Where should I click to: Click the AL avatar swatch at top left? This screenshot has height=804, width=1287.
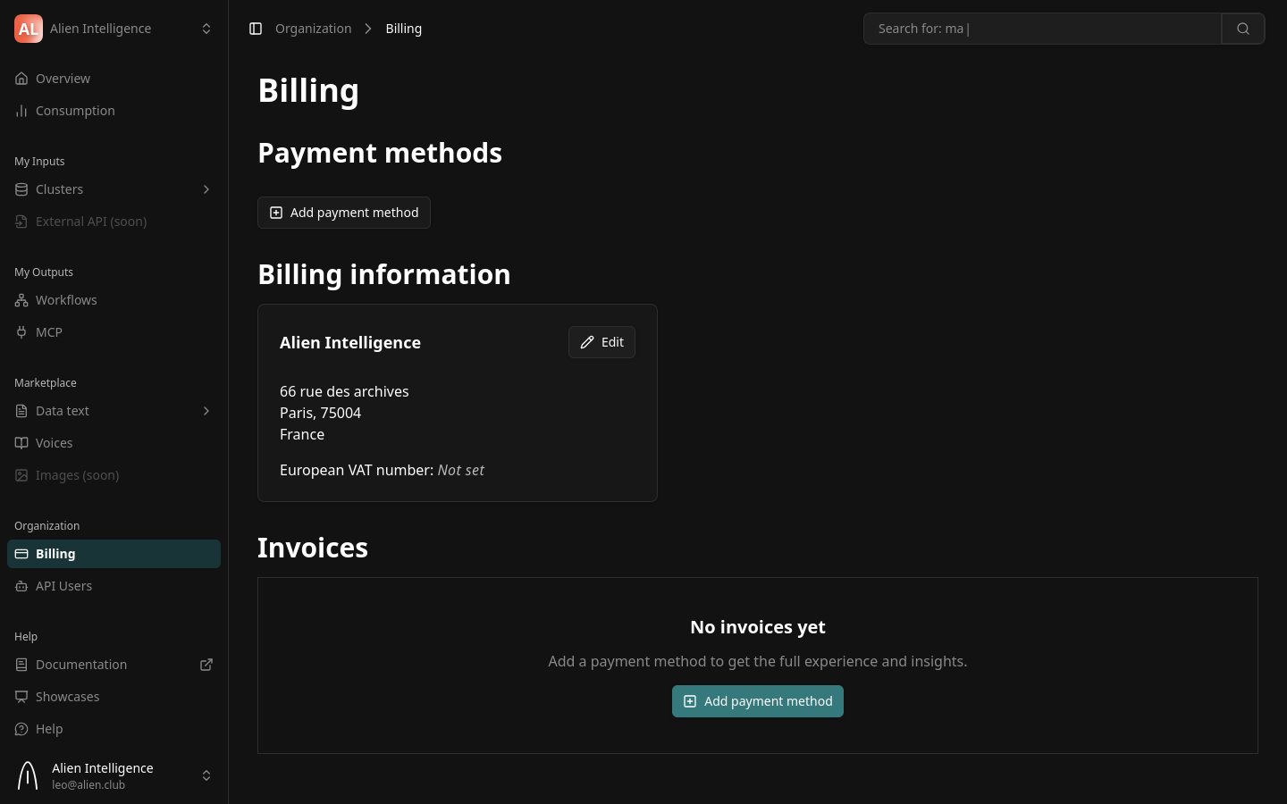pos(29,28)
